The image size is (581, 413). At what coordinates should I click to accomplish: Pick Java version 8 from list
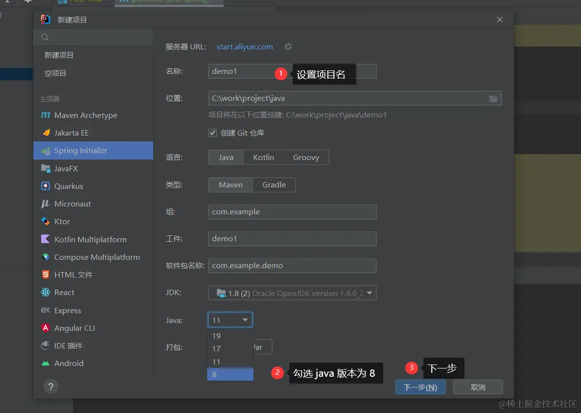click(x=230, y=374)
